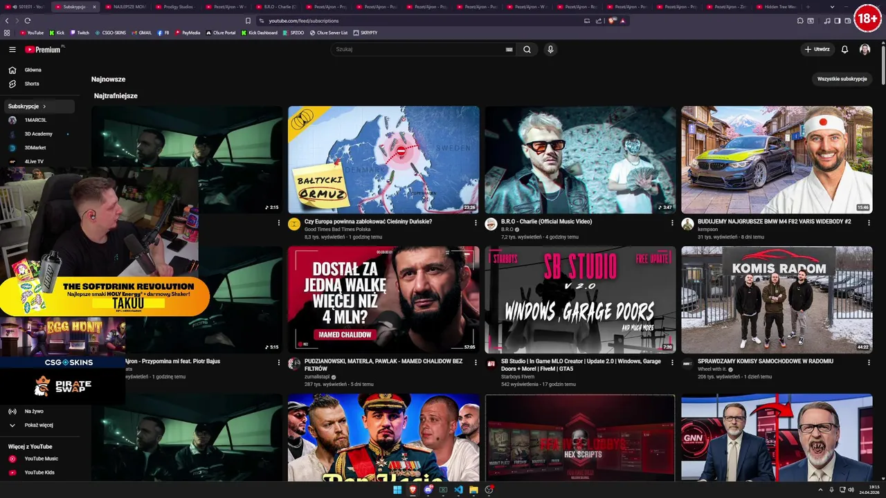
Task: Click the magnifier search button
Action: (x=527, y=50)
